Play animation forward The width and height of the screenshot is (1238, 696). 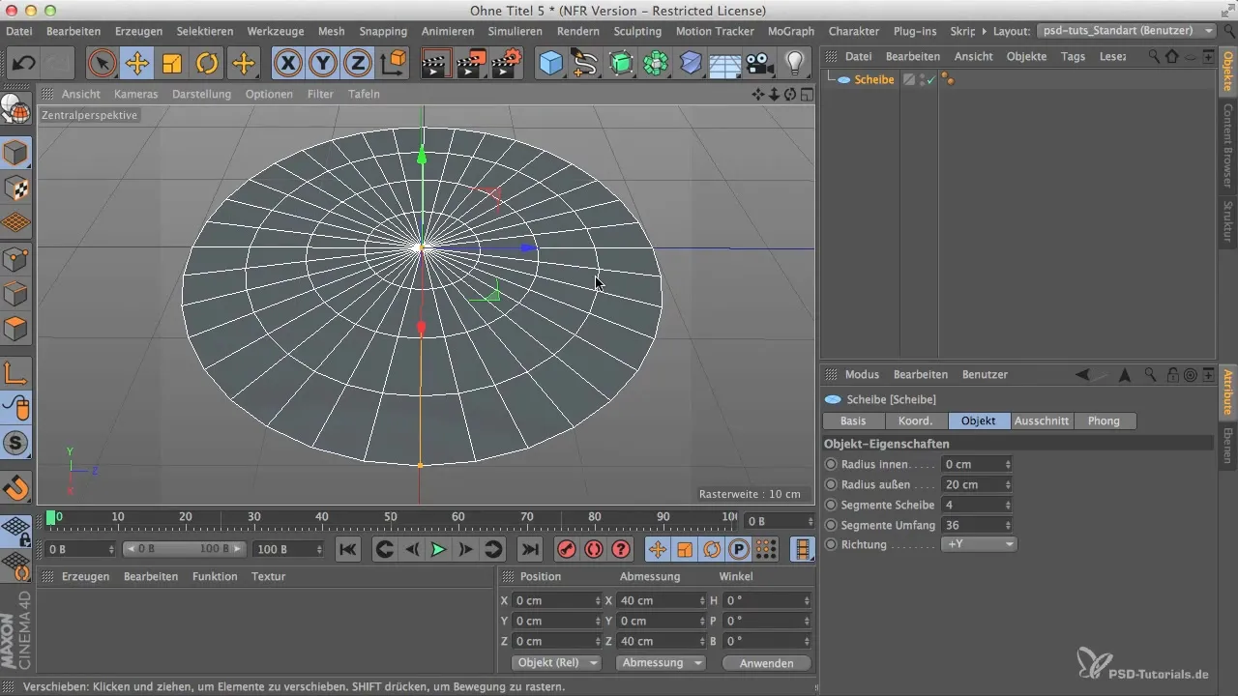pos(437,549)
